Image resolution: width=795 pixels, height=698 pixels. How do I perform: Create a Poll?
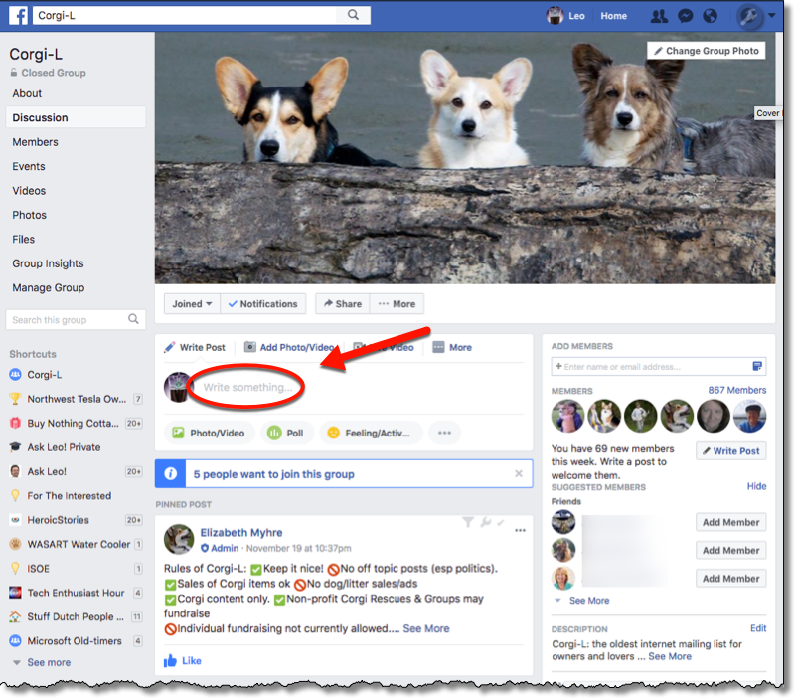point(285,433)
